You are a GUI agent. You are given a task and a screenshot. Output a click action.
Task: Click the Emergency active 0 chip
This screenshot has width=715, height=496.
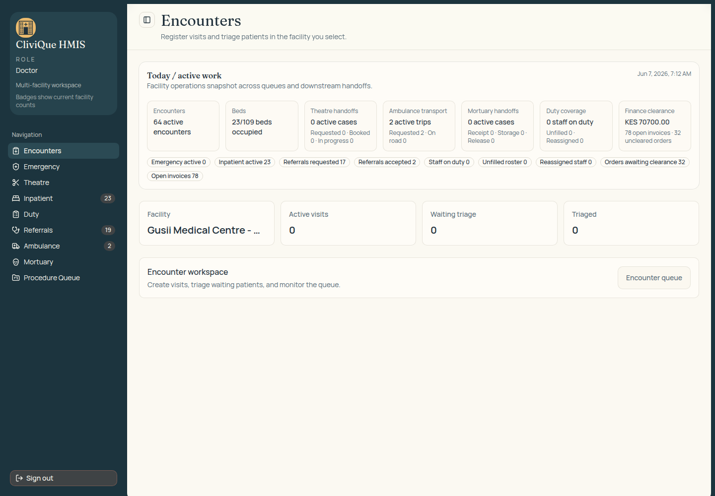(179, 162)
